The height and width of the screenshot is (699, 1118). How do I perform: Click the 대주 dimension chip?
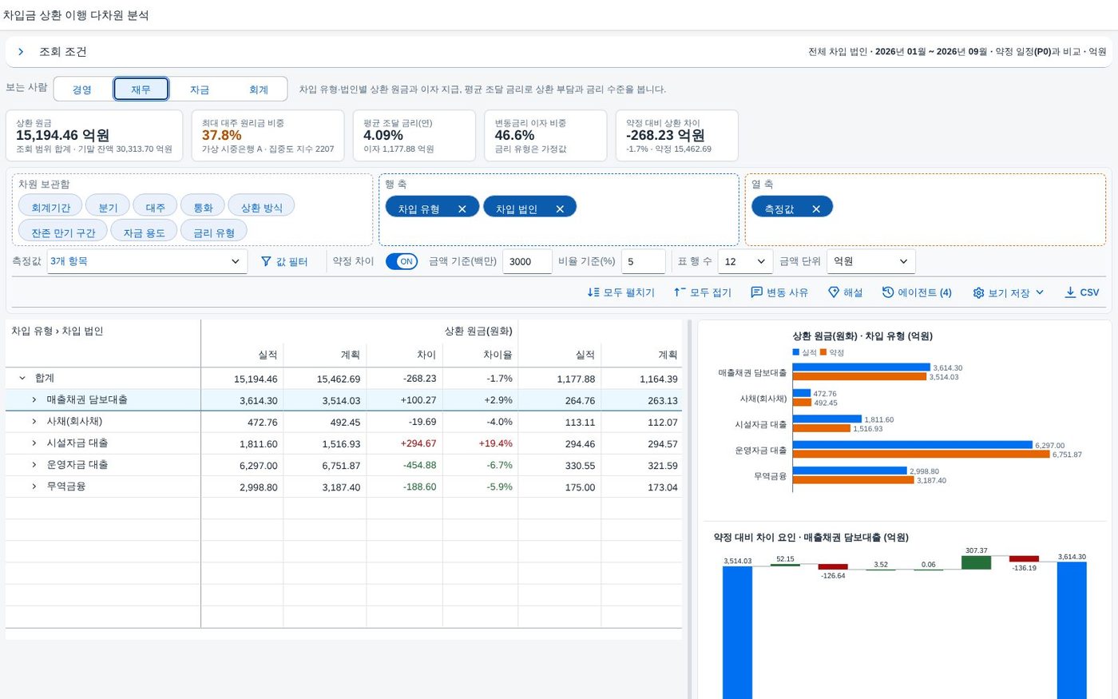[155, 207]
